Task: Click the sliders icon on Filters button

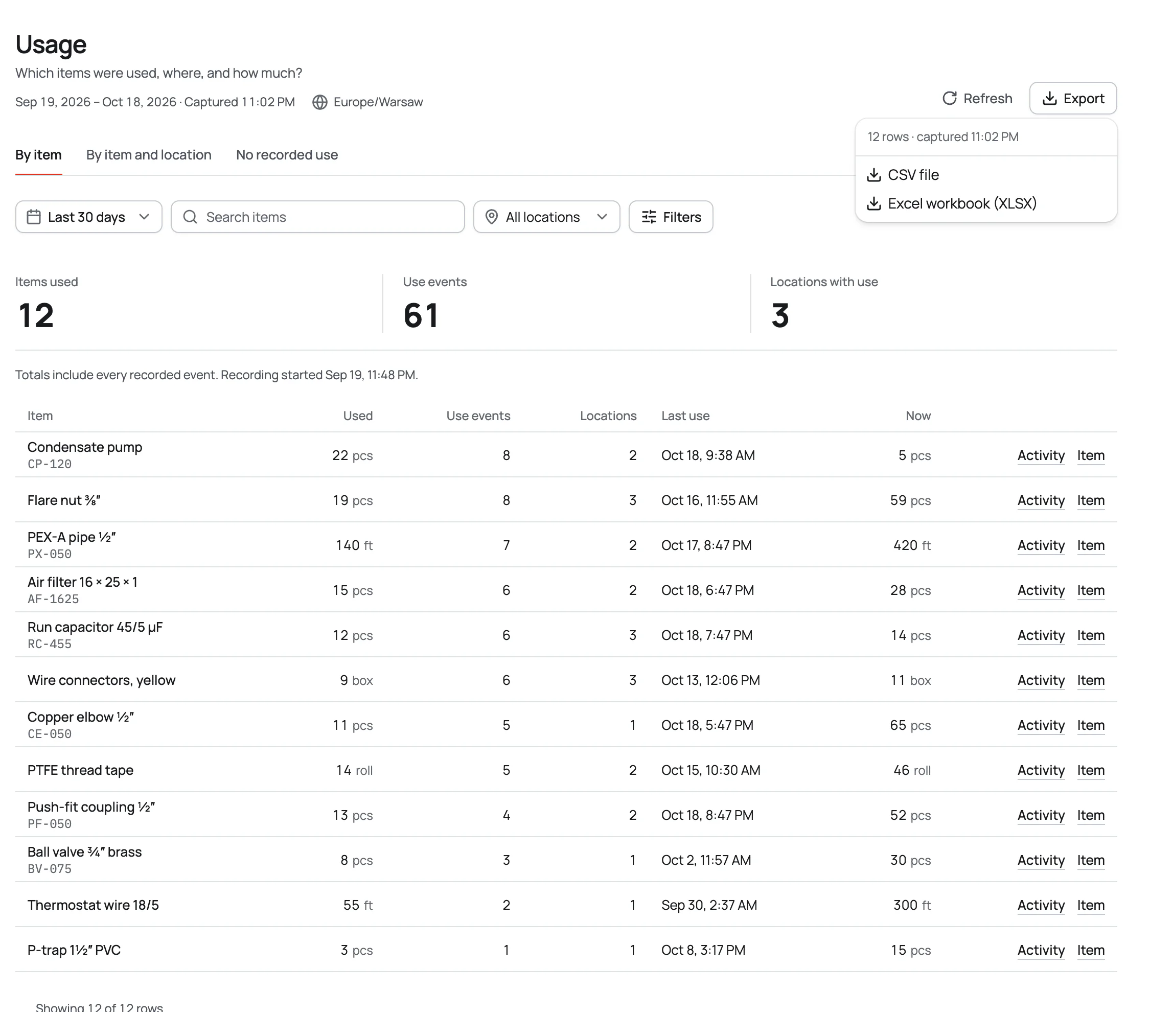Action: click(649, 217)
